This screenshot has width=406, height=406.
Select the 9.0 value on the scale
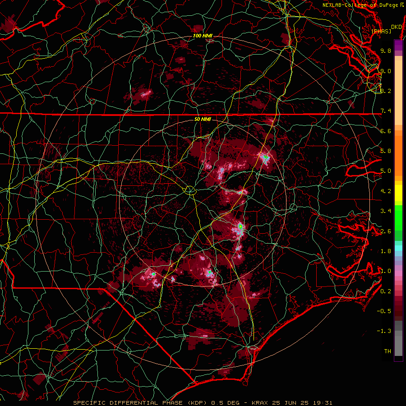tap(386, 71)
